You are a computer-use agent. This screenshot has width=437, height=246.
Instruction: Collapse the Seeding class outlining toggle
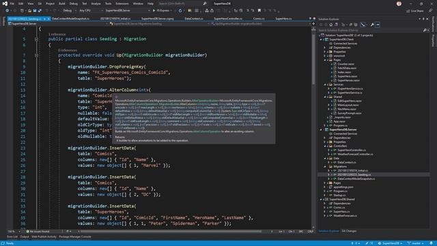tap(36, 39)
